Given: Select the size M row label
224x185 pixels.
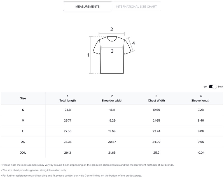Looking at the screenshot, I should pyautogui.click(x=23, y=121).
